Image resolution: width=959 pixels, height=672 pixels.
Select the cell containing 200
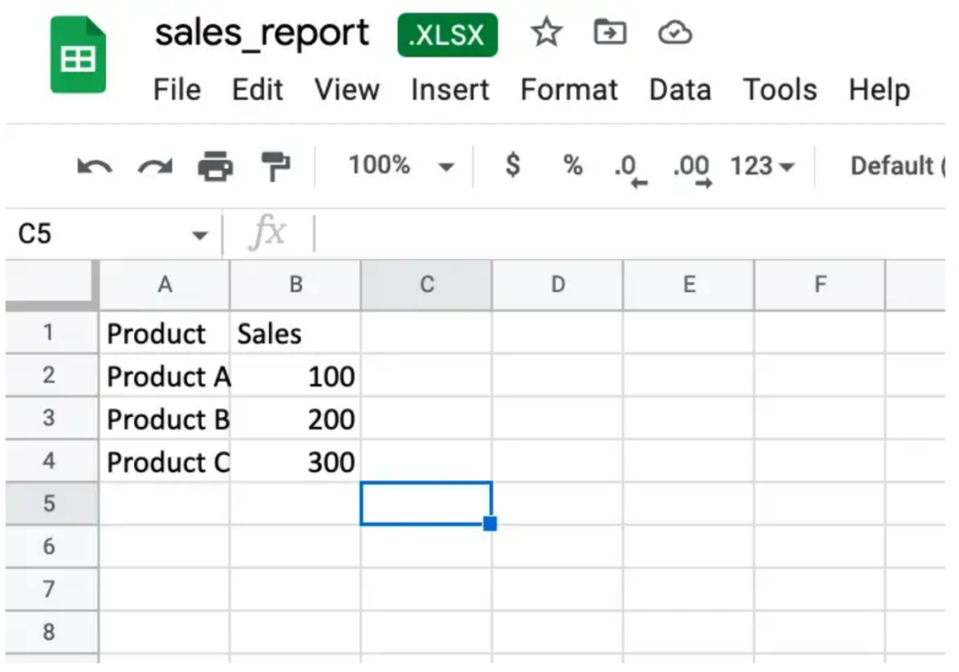click(x=296, y=419)
